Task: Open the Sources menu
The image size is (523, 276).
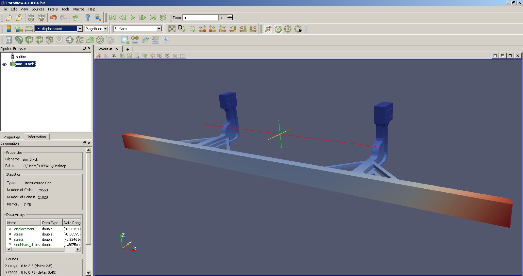Action: pos(38,9)
